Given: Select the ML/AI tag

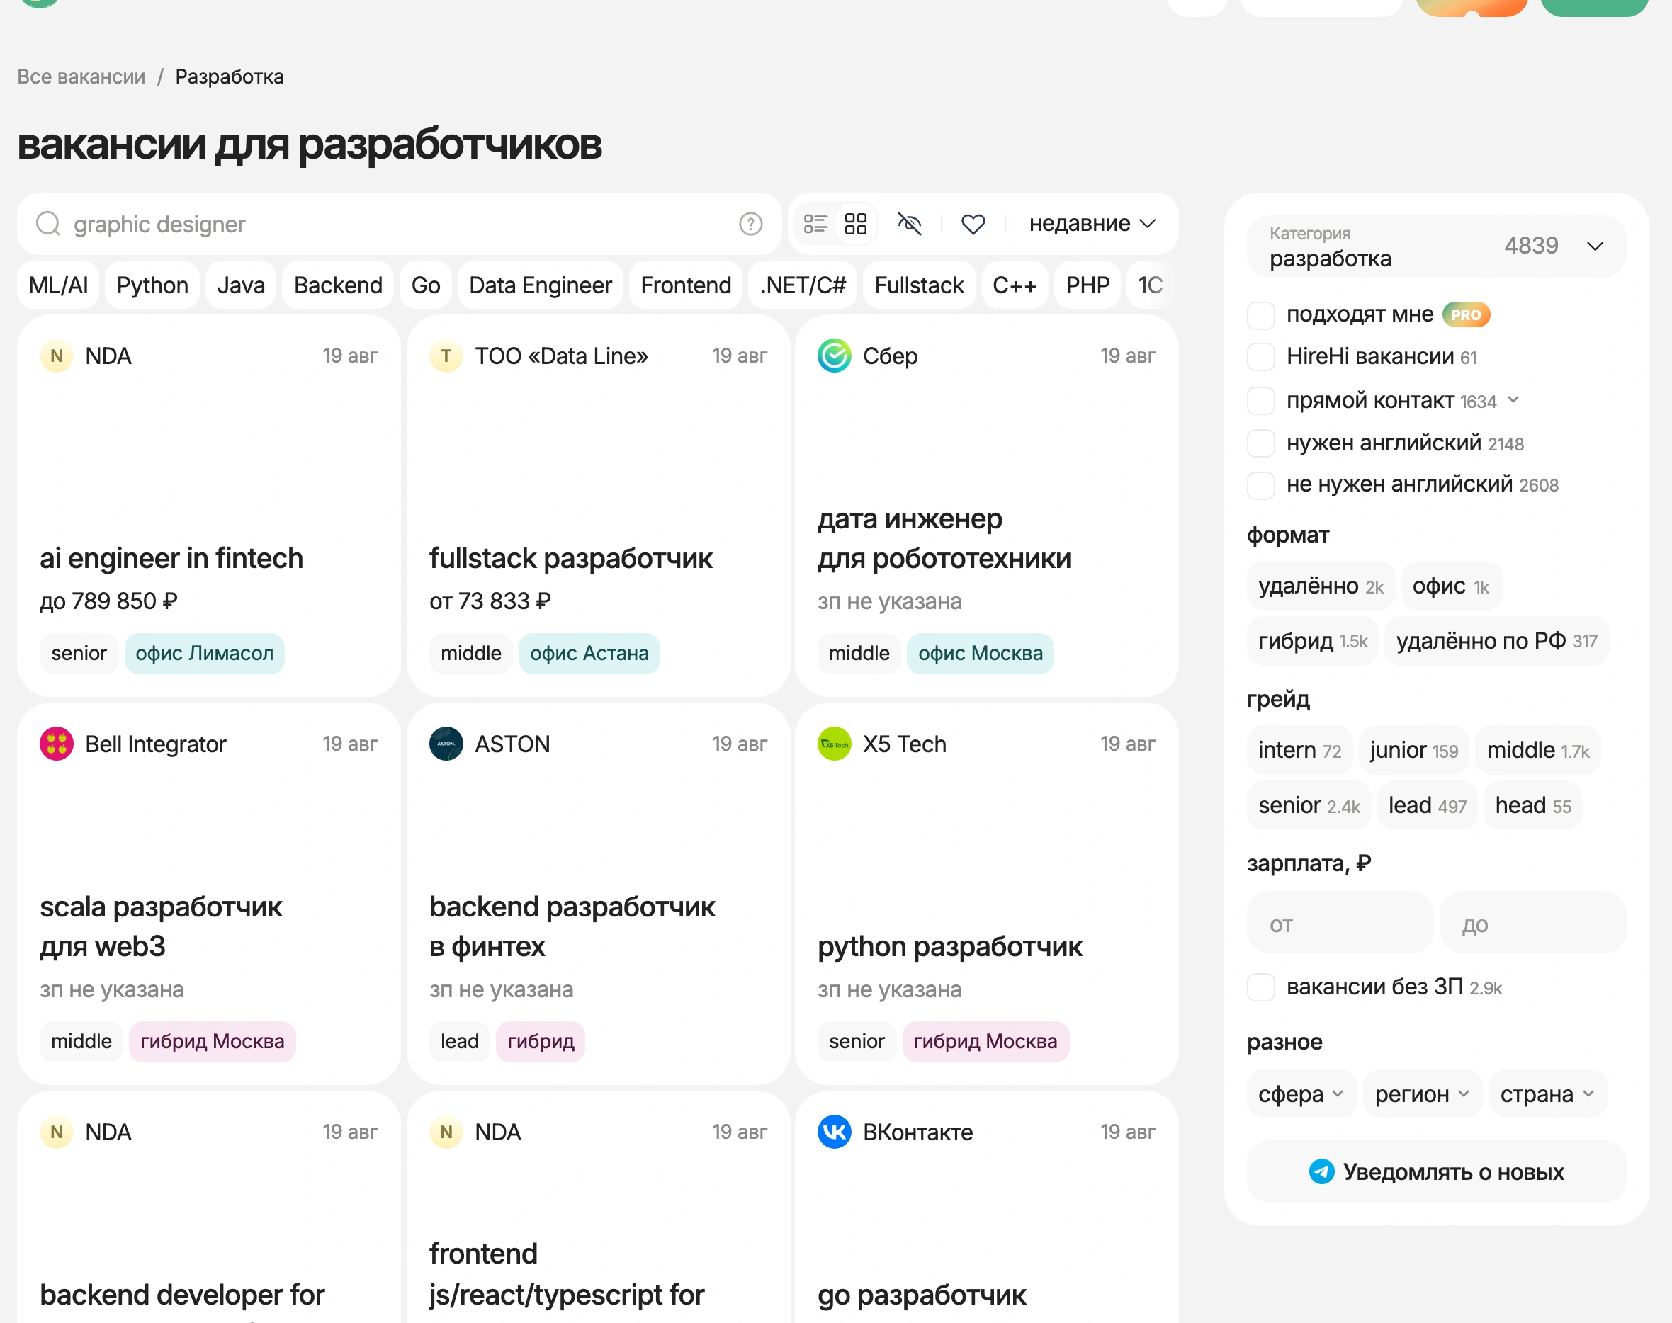Looking at the screenshot, I should (x=58, y=285).
